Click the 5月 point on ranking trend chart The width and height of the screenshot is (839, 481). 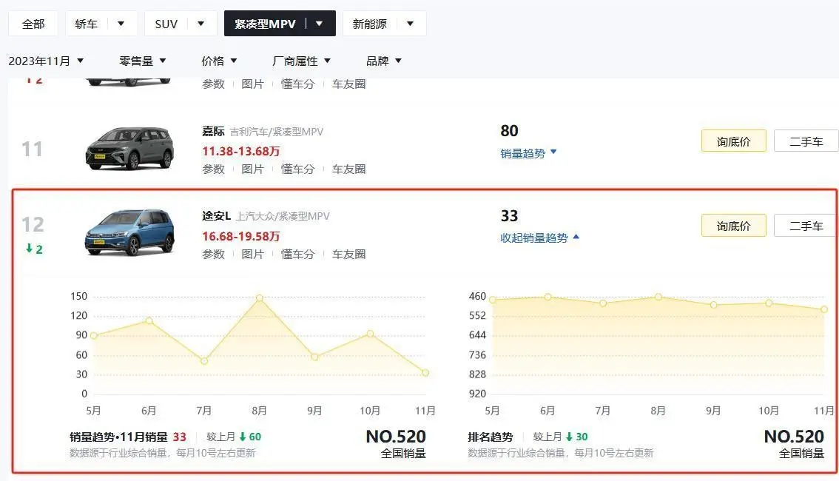[493, 300]
